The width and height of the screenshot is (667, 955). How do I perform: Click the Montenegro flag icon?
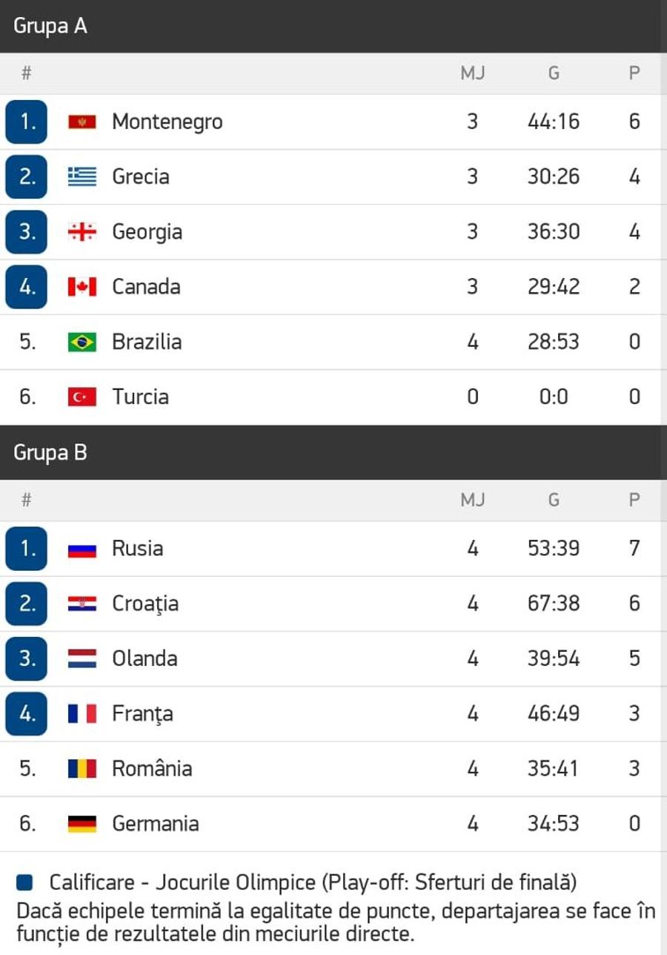click(x=82, y=122)
